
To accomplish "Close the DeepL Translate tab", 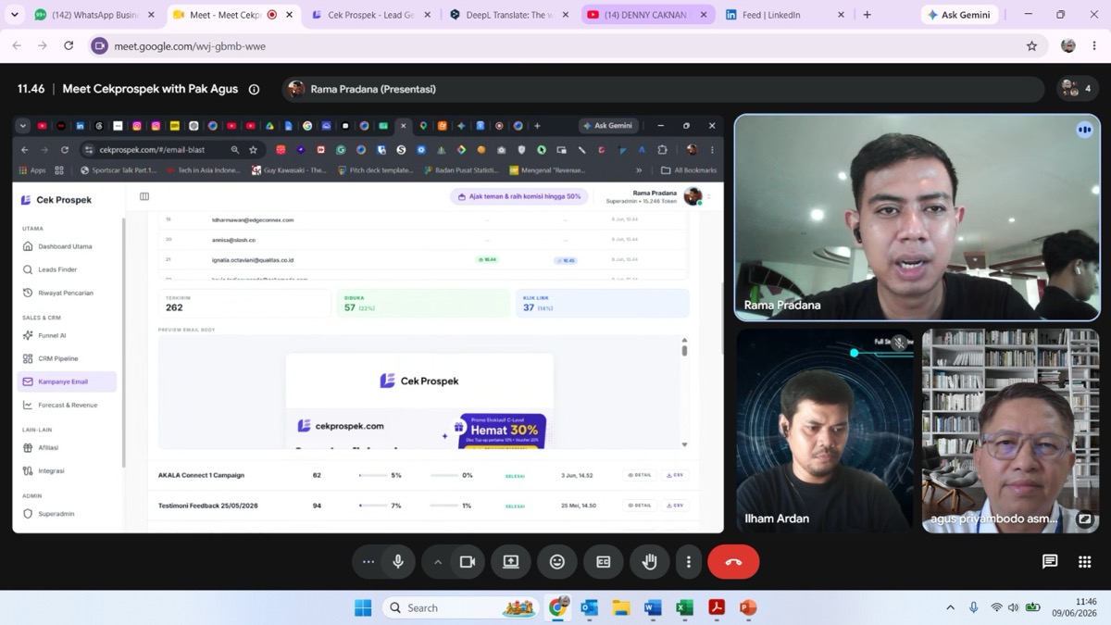I will [x=565, y=15].
